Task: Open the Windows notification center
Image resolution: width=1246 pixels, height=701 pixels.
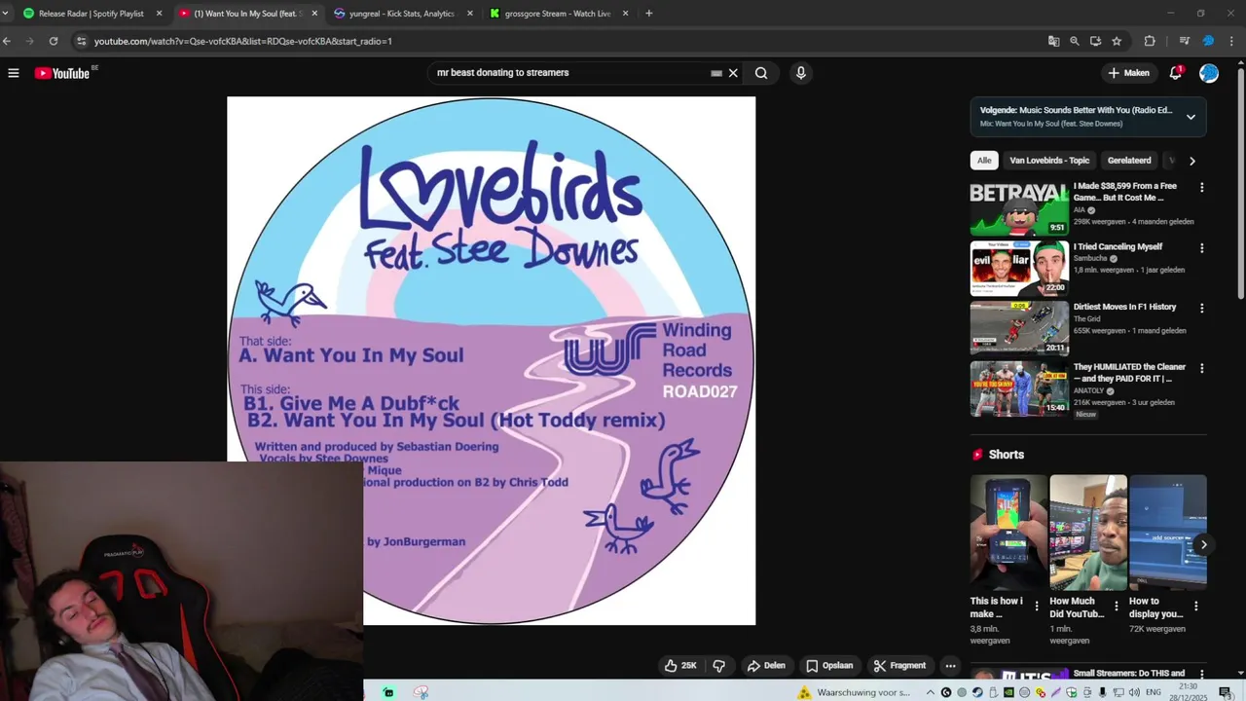Action: 1225,692
